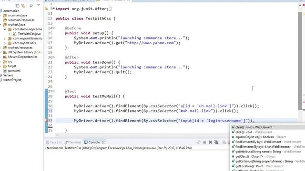Select the target folder

tap(12, 66)
